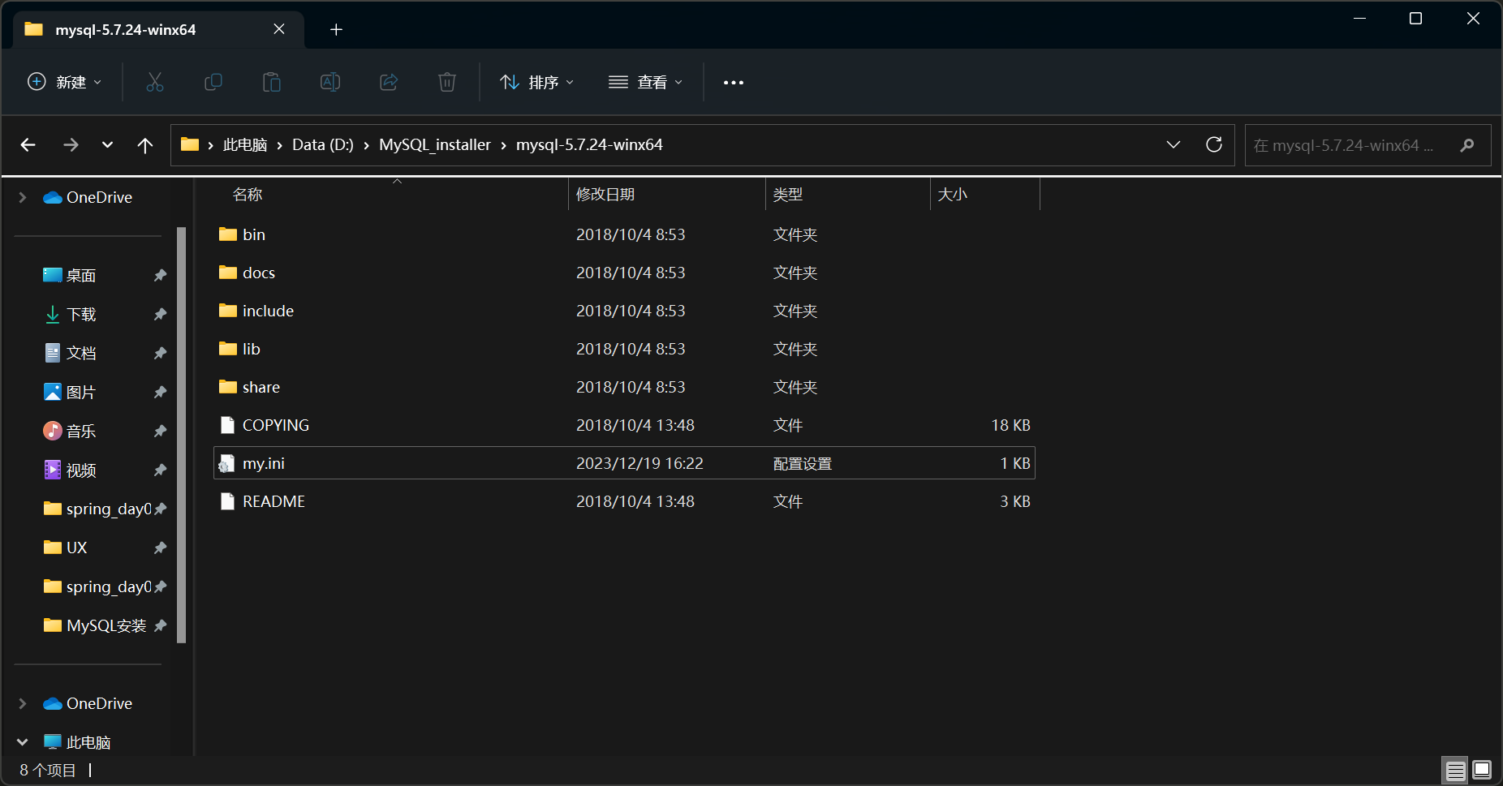Navigate to MySQL_installer via breadcrumb
The width and height of the screenshot is (1503, 786).
[435, 144]
